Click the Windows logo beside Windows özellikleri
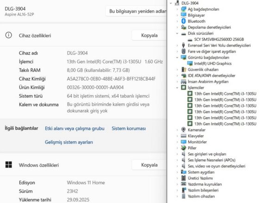The image size is (278, 203). [8, 165]
